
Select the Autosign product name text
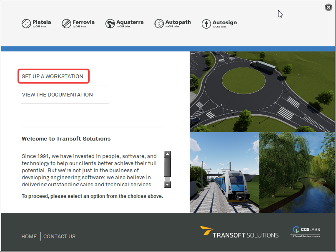pos(225,22)
